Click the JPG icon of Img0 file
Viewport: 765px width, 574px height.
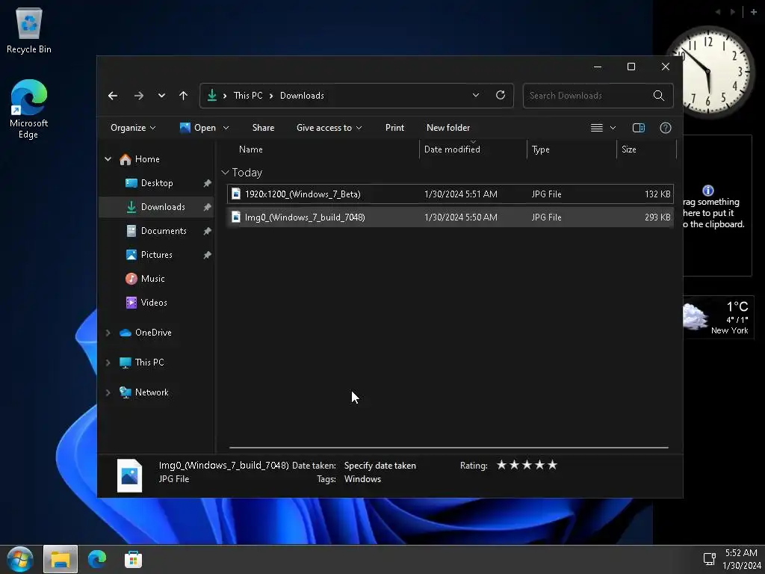[x=235, y=217]
